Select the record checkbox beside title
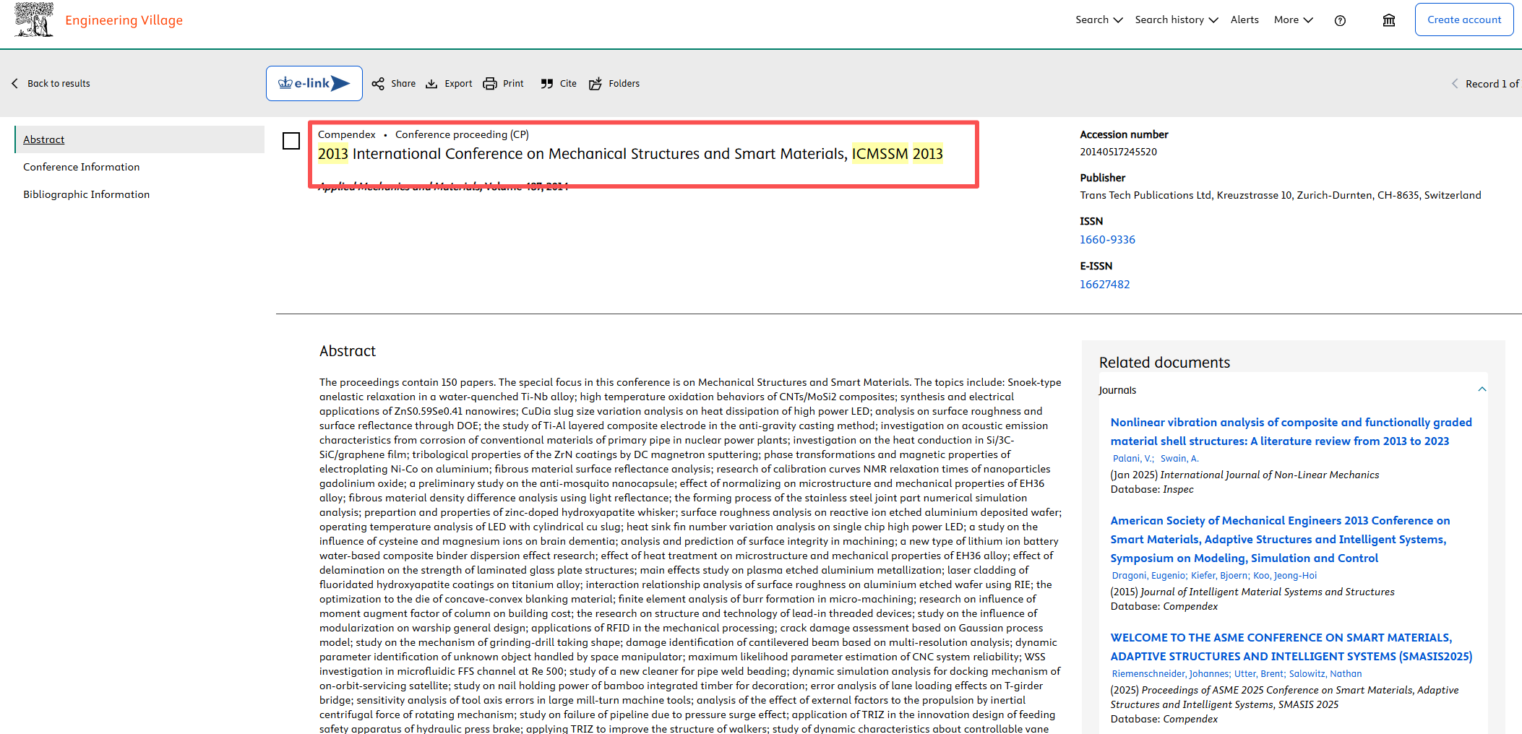This screenshot has width=1522, height=734. tap(291, 141)
